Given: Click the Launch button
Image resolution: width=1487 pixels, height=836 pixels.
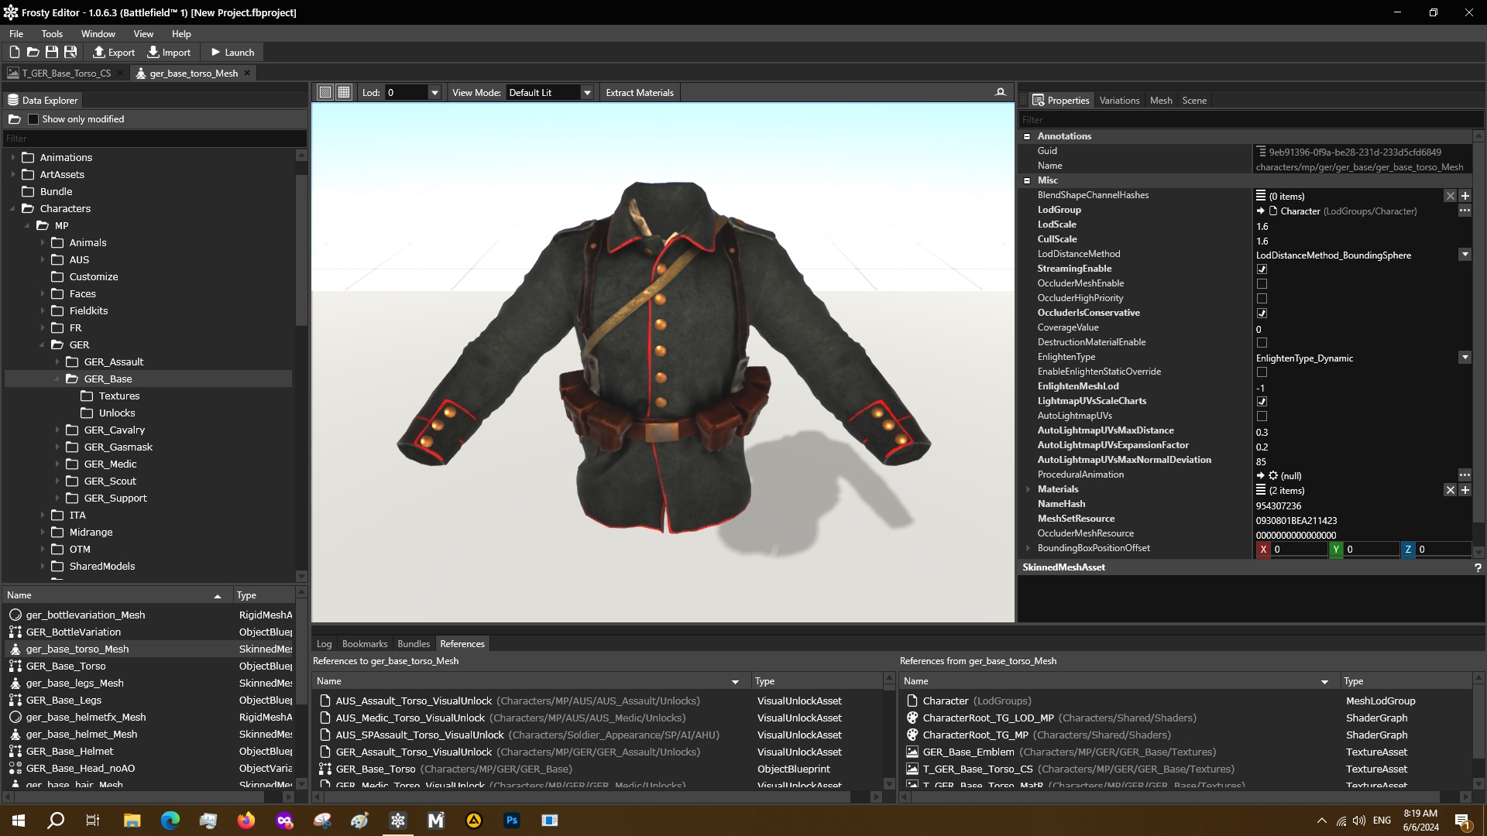Looking at the screenshot, I should (x=232, y=52).
